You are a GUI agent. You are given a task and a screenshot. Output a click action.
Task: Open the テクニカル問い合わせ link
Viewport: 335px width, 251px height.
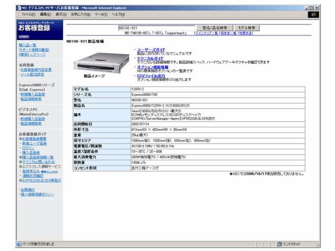[38, 162]
